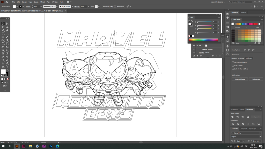Select the Pen tool
This screenshot has height=149, width=265.
click(x=3, y=30)
